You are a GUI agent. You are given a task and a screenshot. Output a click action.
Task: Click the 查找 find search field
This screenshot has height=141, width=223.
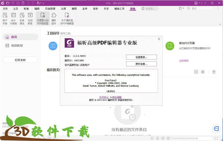(x=200, y=9)
